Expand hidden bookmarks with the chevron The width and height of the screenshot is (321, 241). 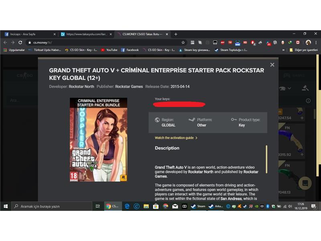pos(283,50)
